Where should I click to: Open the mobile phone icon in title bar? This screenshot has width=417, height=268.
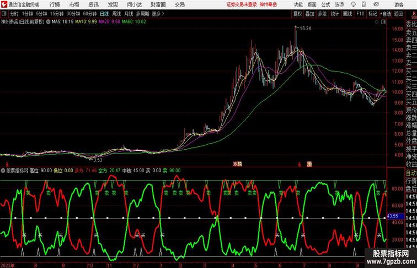pyautogui.click(x=364, y=4)
